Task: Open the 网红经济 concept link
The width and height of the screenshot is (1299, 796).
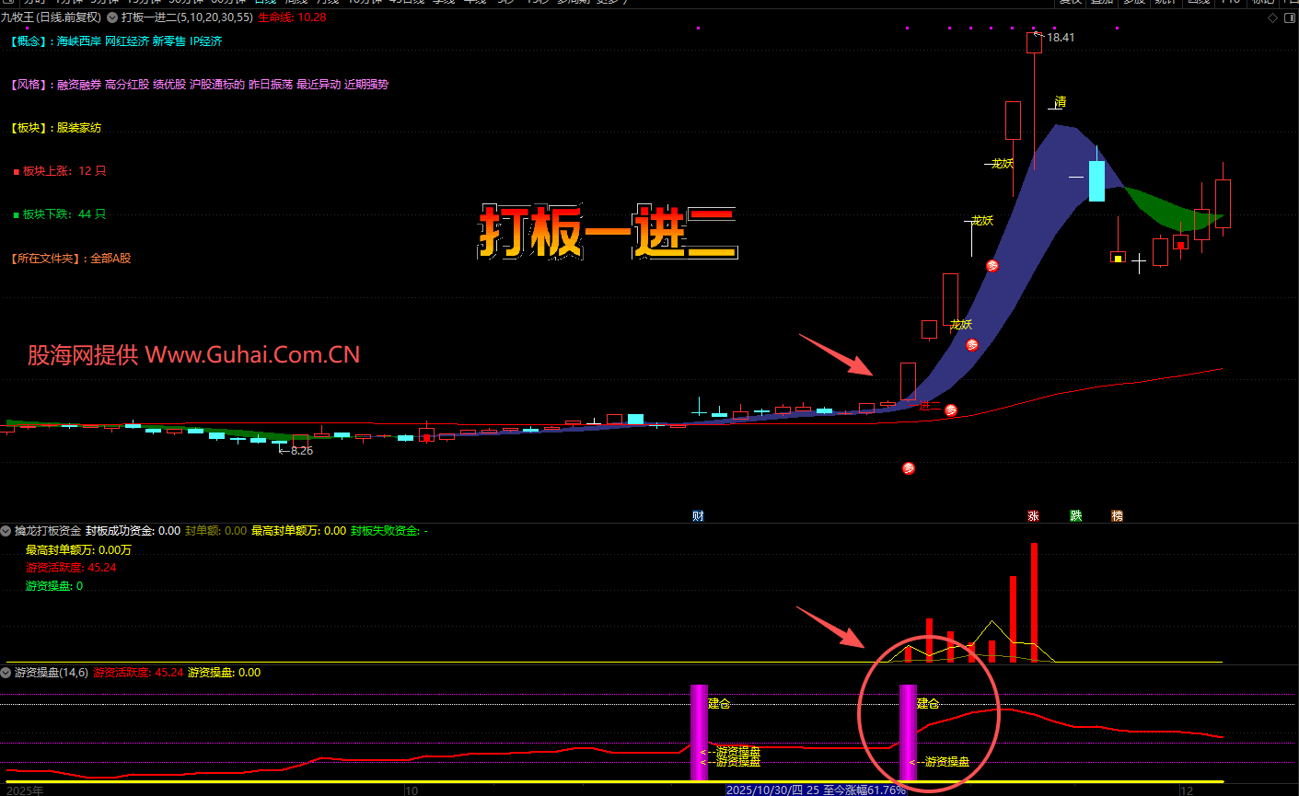Action: tap(126, 41)
